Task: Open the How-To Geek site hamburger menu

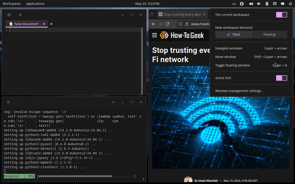Action: 154,35
